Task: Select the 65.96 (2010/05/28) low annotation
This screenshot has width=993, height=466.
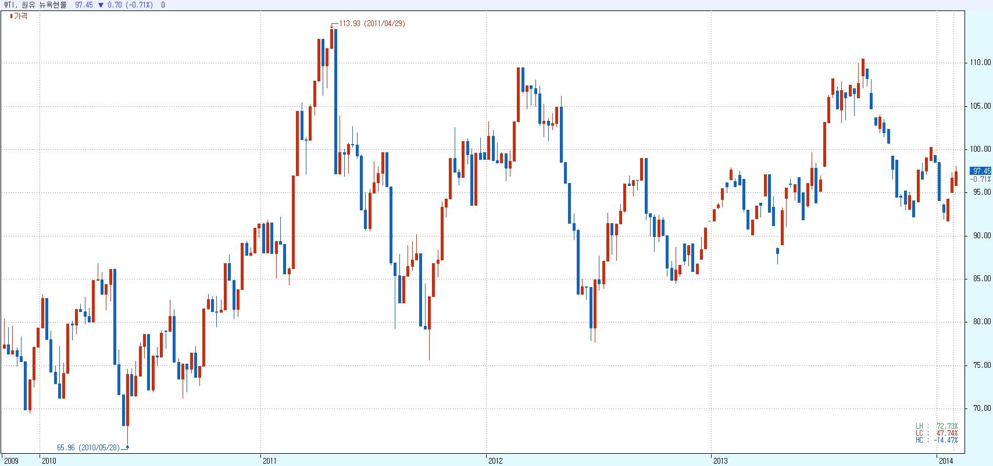Action: [x=88, y=447]
